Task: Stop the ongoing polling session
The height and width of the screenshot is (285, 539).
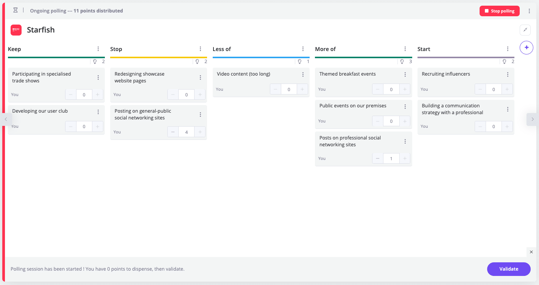Action: click(x=499, y=11)
